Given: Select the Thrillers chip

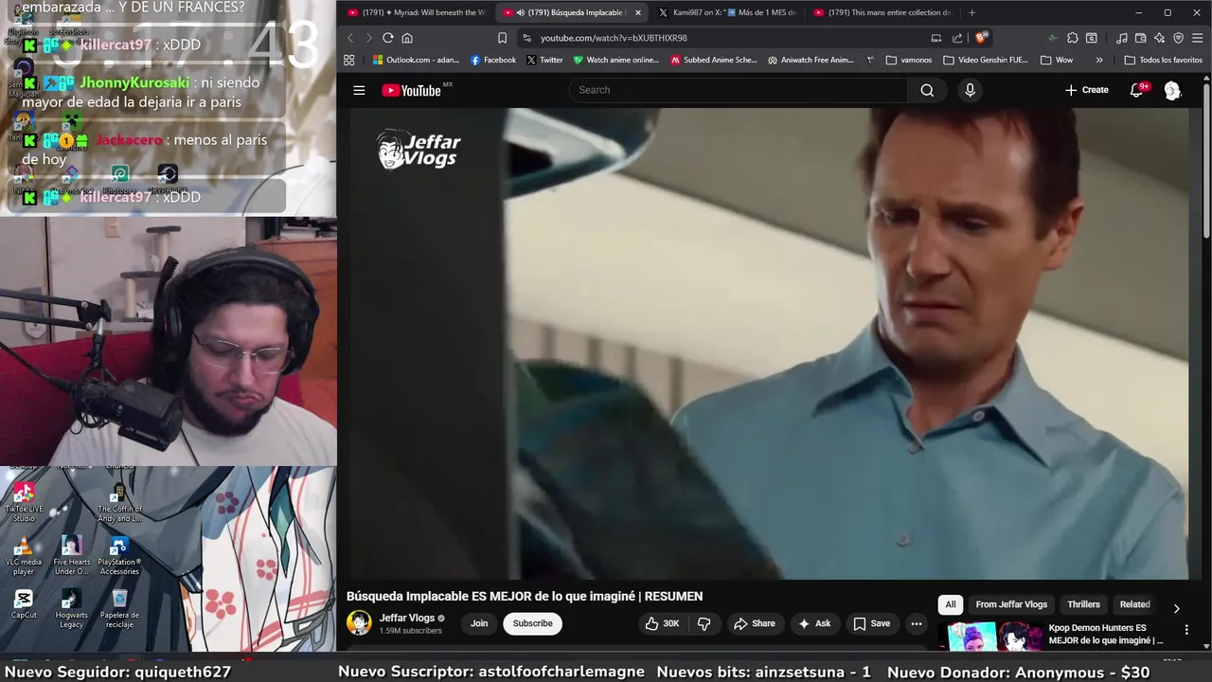Looking at the screenshot, I should [1083, 604].
